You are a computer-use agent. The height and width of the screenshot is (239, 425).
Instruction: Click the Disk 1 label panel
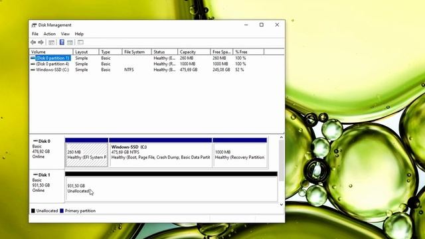click(47, 186)
